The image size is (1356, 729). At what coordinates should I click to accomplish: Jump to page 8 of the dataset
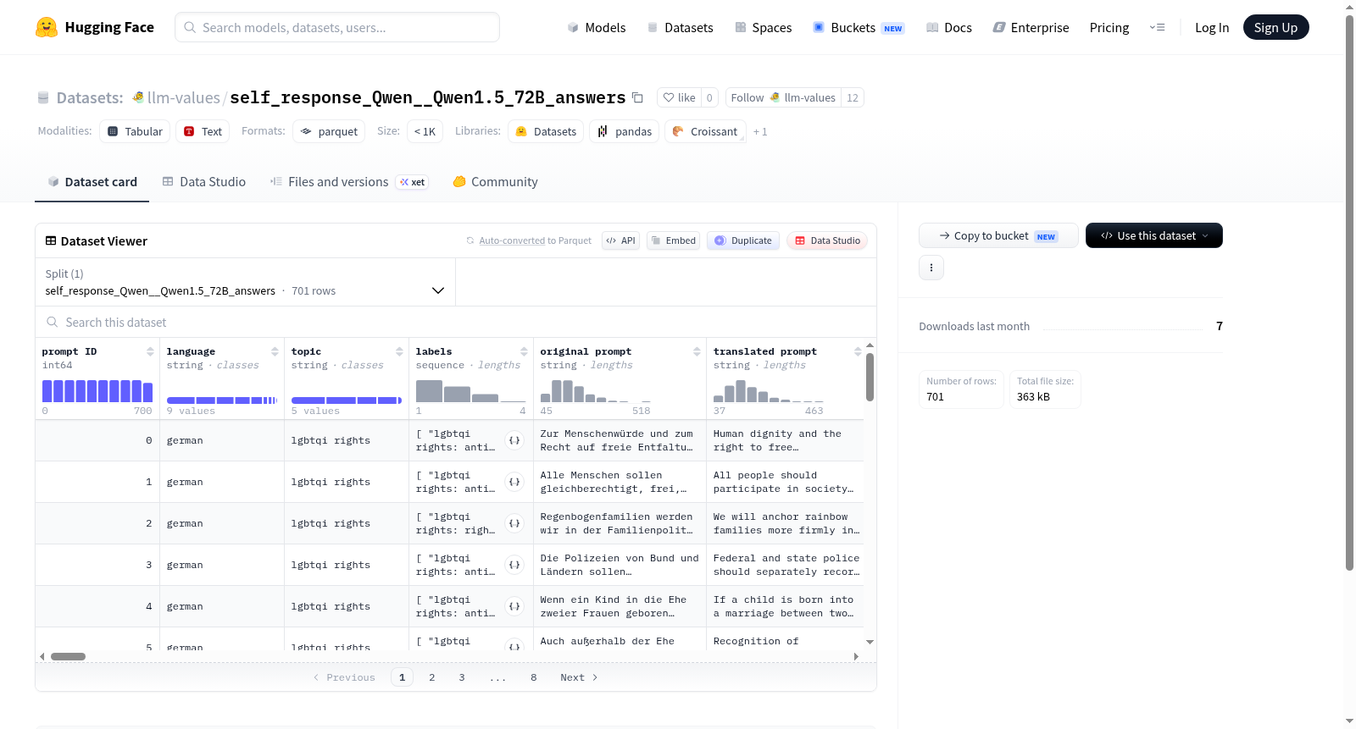point(534,677)
